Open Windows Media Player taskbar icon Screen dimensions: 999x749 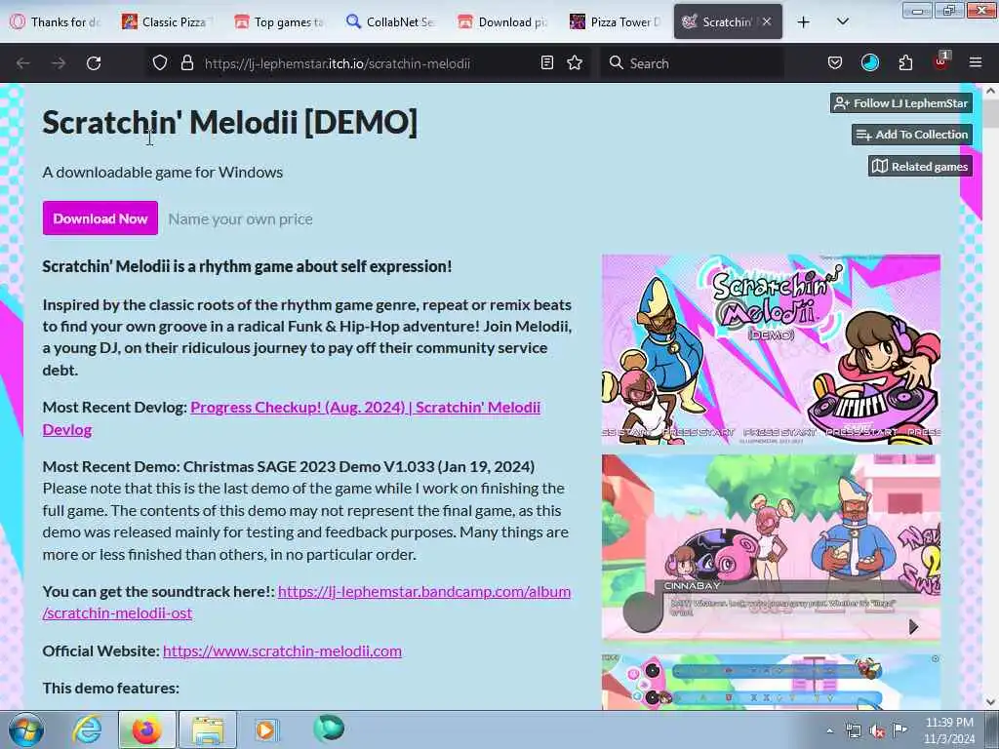pyautogui.click(x=266, y=729)
